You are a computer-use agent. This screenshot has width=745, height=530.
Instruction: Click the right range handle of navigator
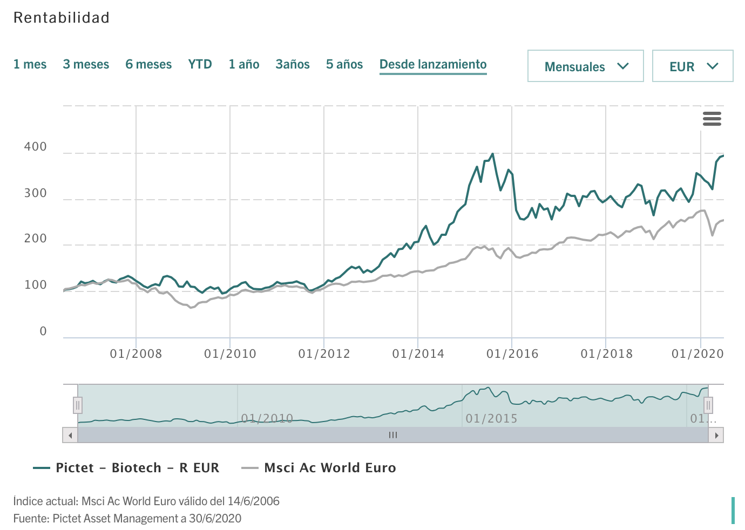[x=708, y=405]
